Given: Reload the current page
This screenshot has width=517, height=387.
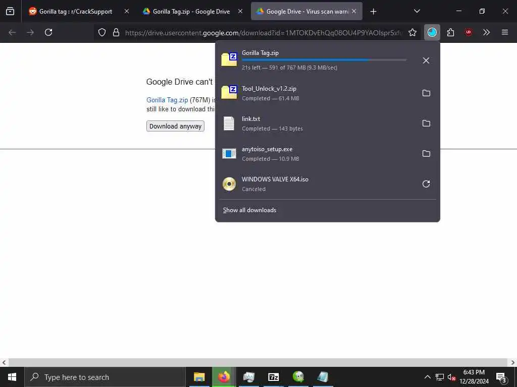Looking at the screenshot, I should tap(48, 32).
